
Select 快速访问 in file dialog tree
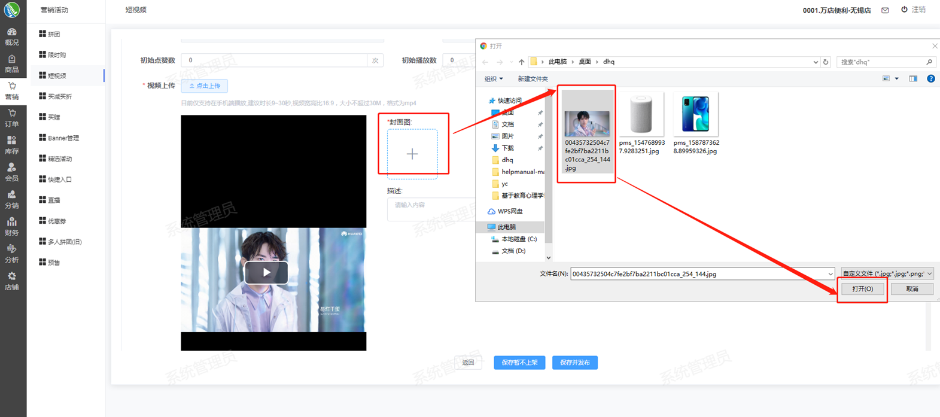pyautogui.click(x=510, y=101)
